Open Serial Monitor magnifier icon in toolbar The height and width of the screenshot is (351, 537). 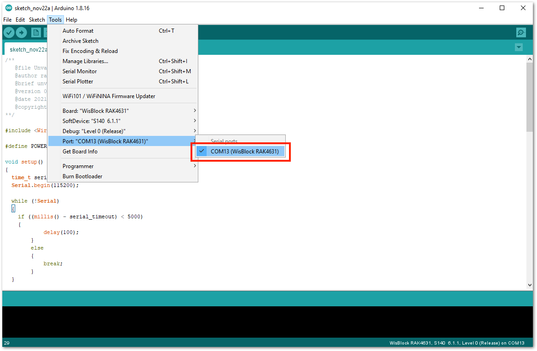[521, 33]
